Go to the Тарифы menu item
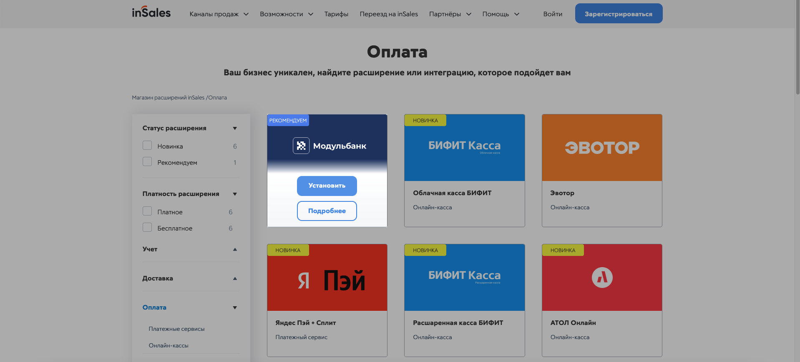This screenshot has height=362, width=800. tap(336, 14)
